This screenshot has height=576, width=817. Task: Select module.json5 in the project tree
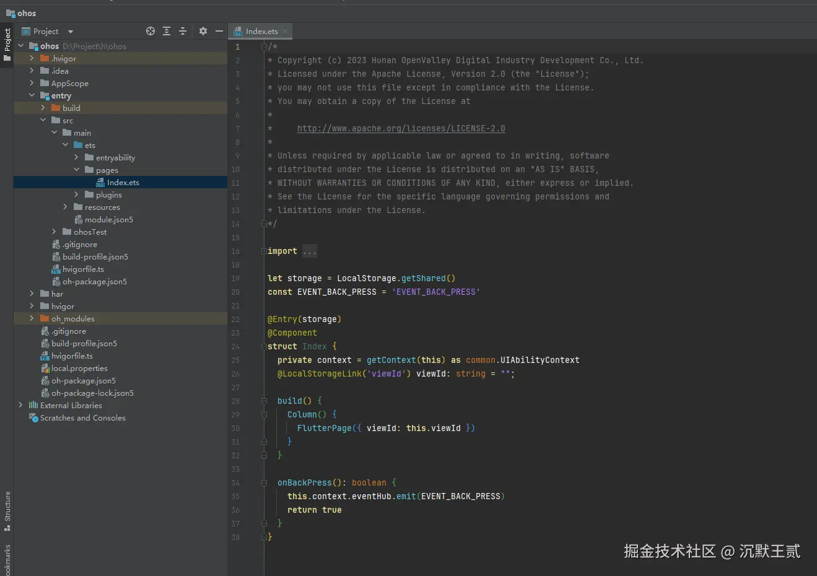(108, 220)
